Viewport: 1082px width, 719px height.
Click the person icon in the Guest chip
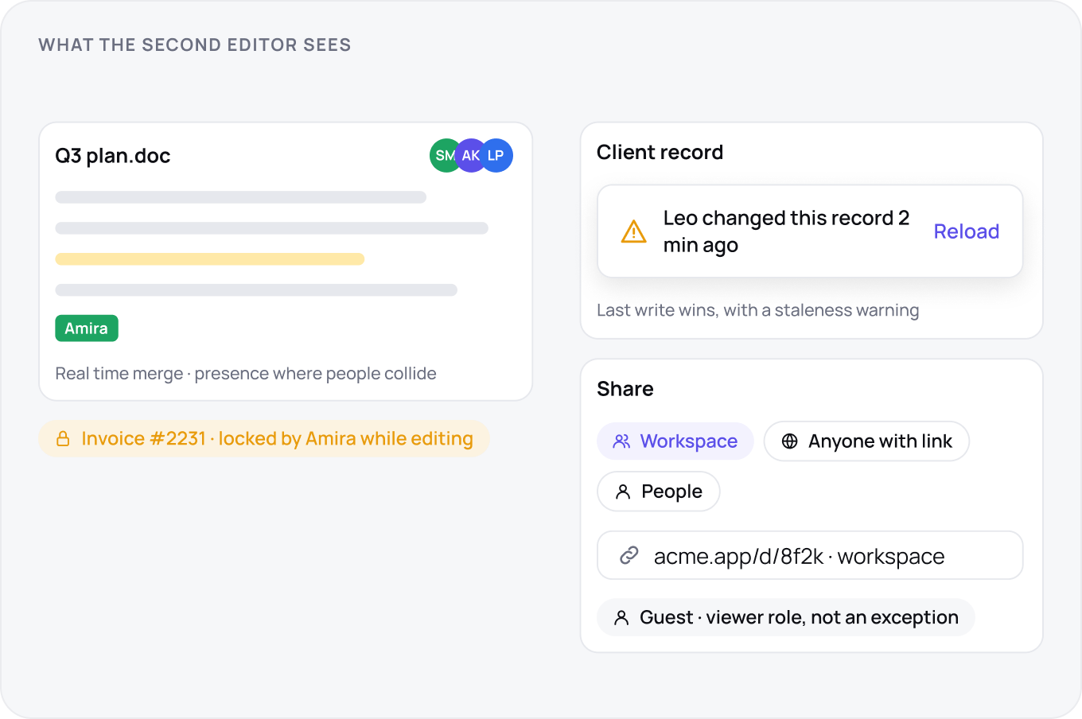click(622, 618)
